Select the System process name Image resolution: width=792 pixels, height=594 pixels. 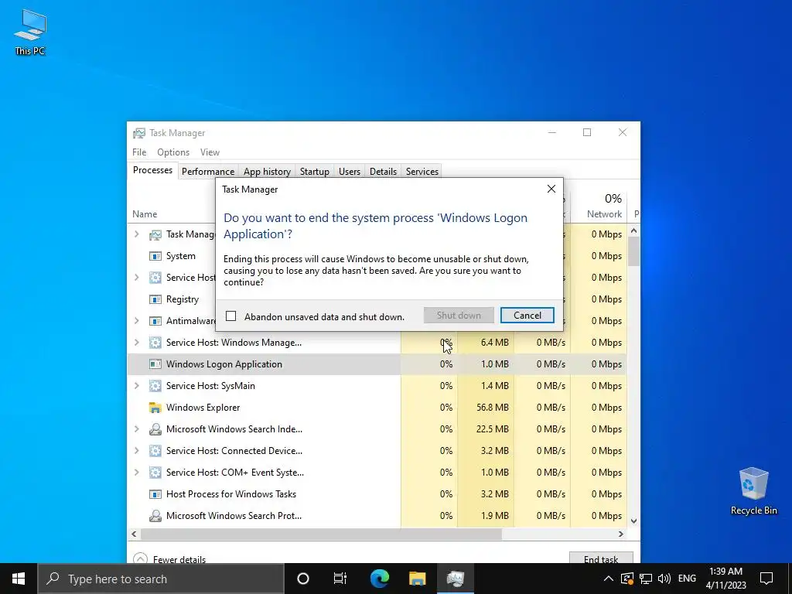pos(181,256)
